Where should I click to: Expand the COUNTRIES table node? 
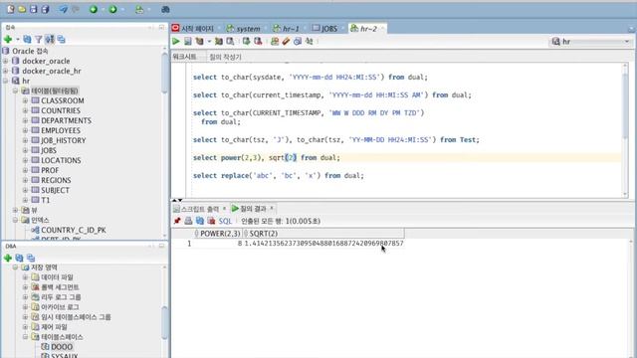click(x=25, y=110)
